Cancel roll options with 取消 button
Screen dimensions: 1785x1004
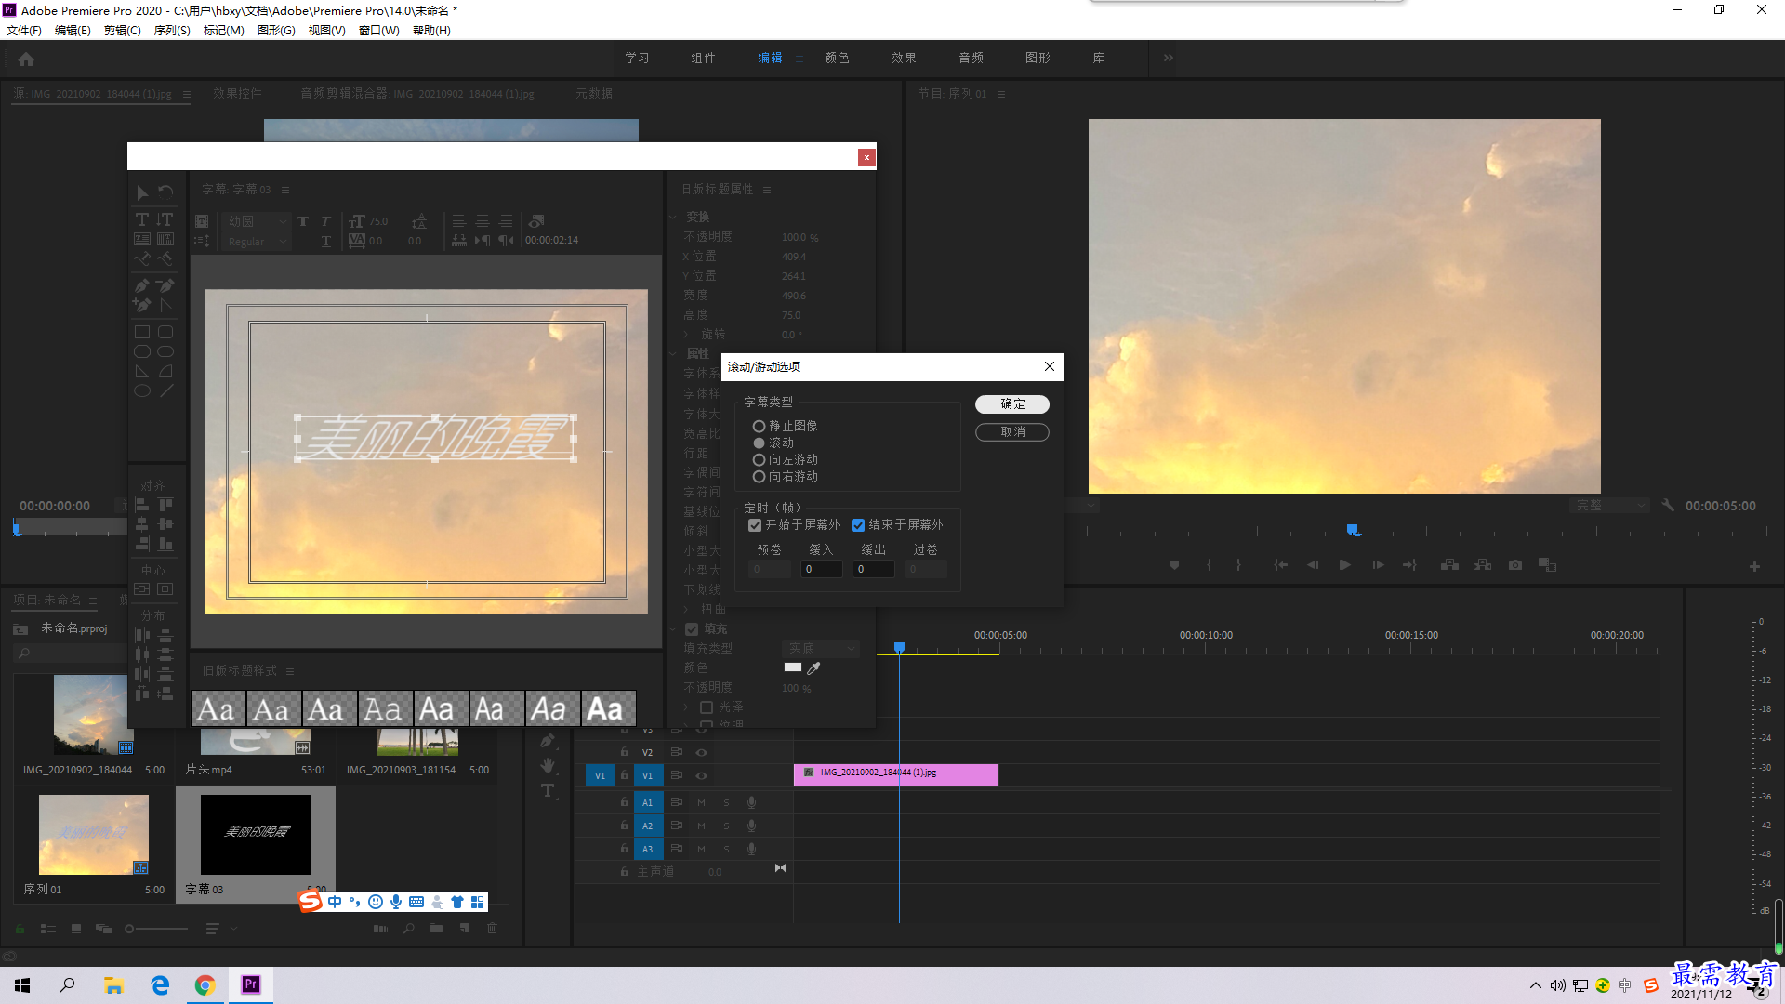[1012, 432]
